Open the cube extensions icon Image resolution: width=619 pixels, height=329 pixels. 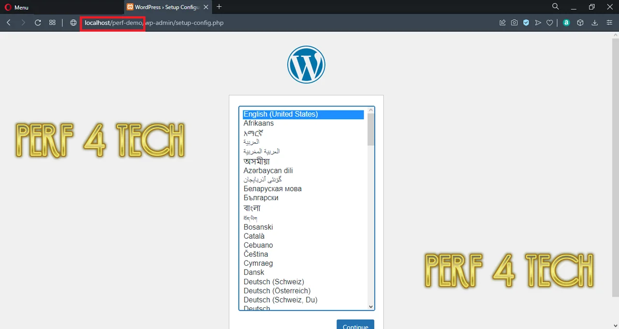click(x=580, y=23)
